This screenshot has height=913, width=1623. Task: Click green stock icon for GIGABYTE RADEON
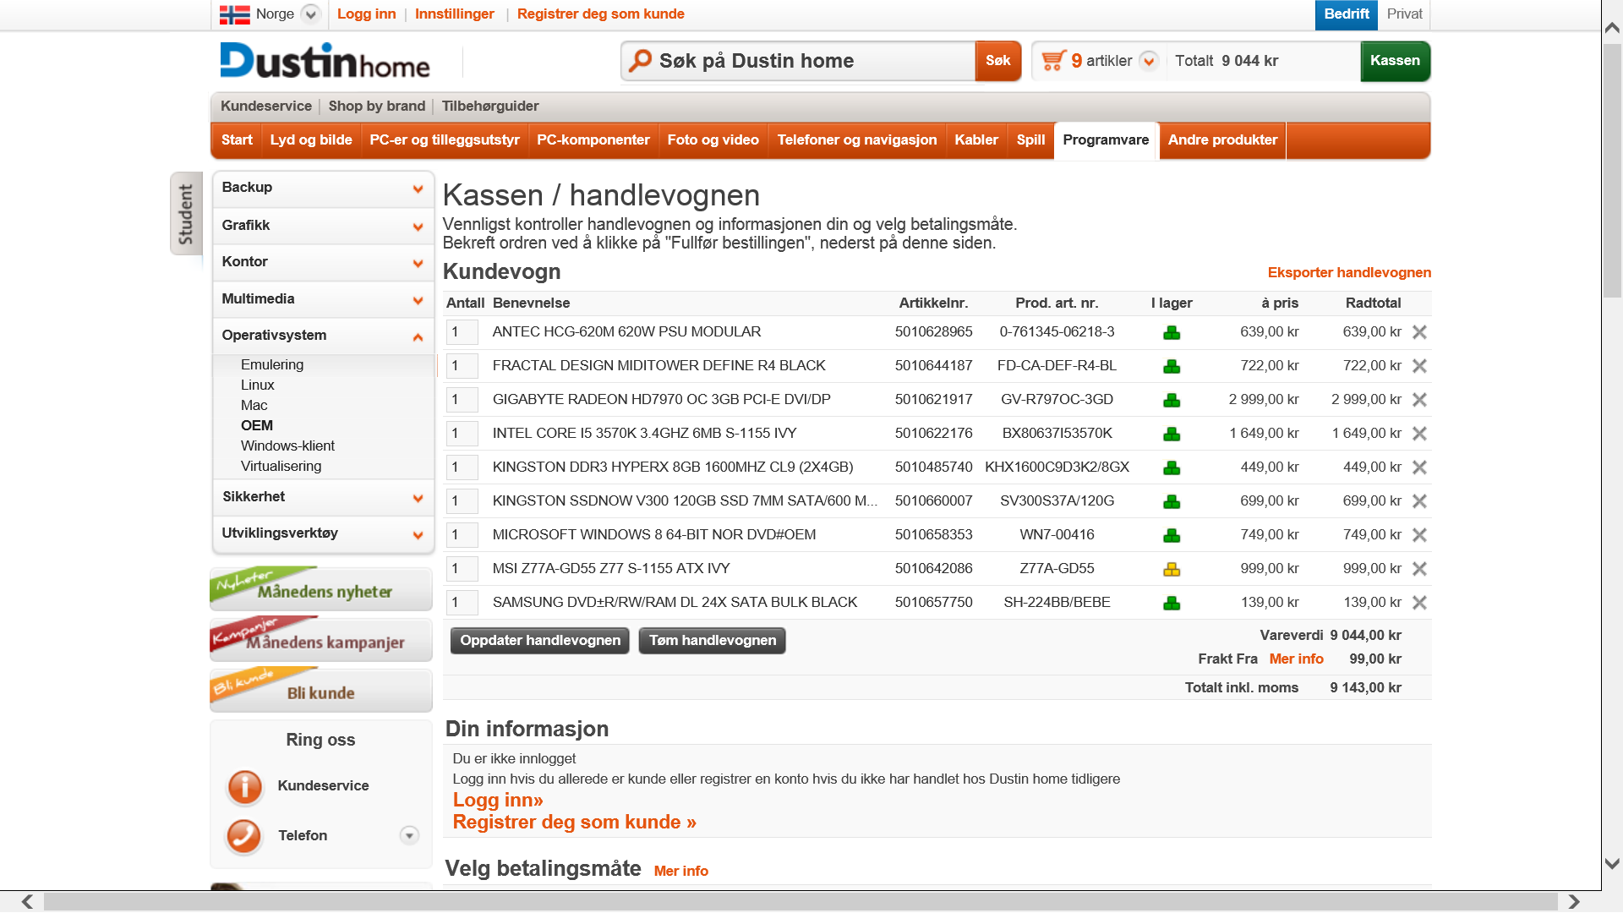tap(1172, 400)
